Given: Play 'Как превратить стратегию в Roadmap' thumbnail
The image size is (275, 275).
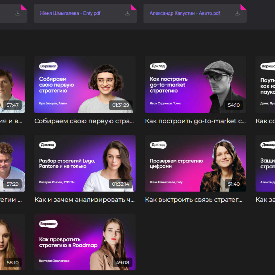Looking at the screenshot, I should coord(85,242).
